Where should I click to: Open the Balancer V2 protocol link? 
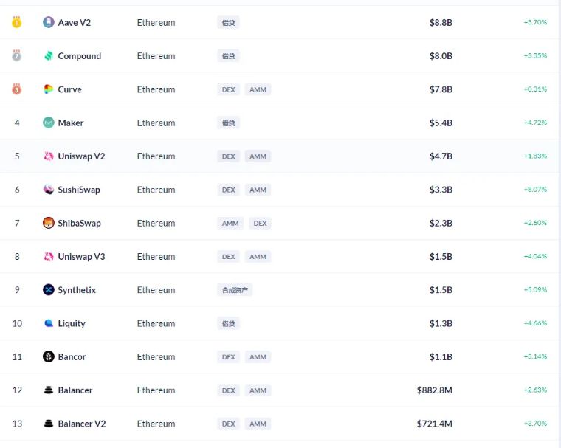pyautogui.click(x=82, y=424)
